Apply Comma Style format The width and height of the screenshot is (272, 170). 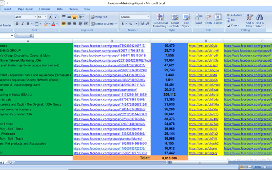click(136, 24)
